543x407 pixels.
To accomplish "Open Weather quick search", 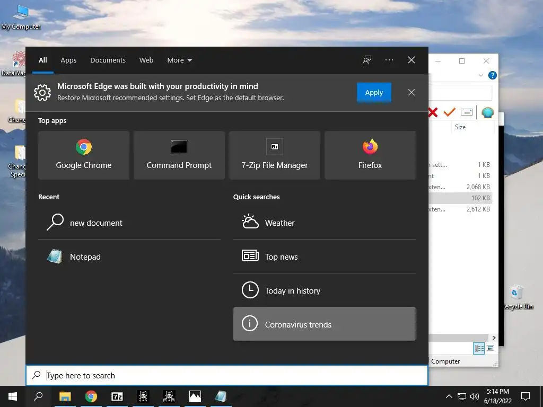I will coord(325,223).
